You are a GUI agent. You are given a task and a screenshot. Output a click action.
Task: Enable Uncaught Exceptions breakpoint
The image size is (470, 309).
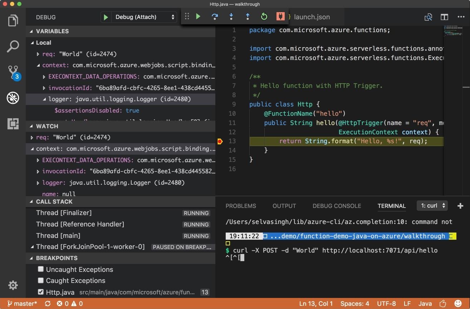pos(41,269)
